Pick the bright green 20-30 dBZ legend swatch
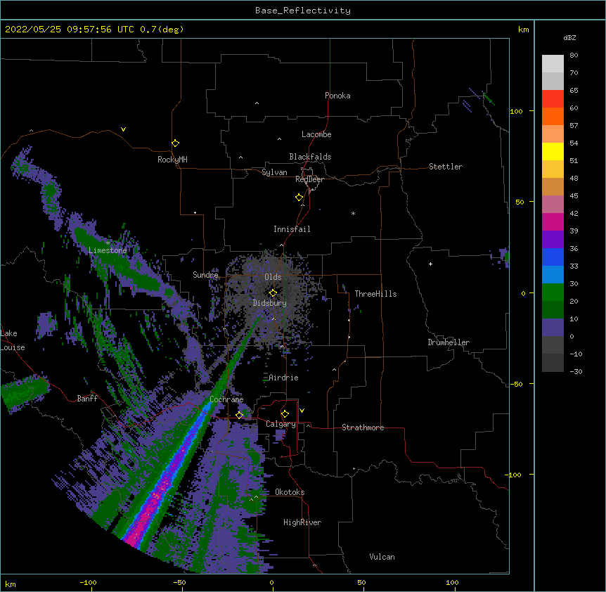Screen dimensions: 606x592 553,292
